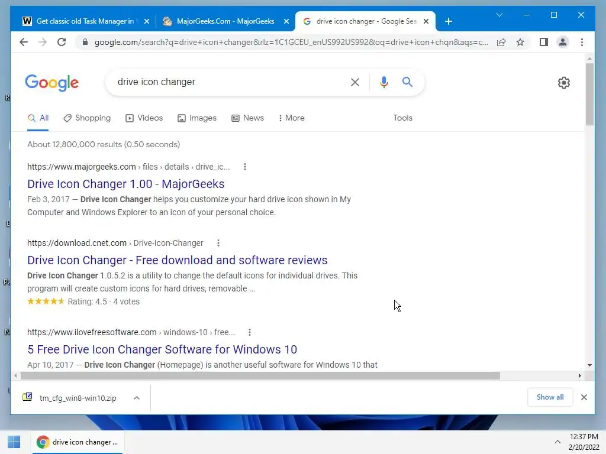Start a voice search with the microphone
This screenshot has height=454, width=606.
click(383, 82)
